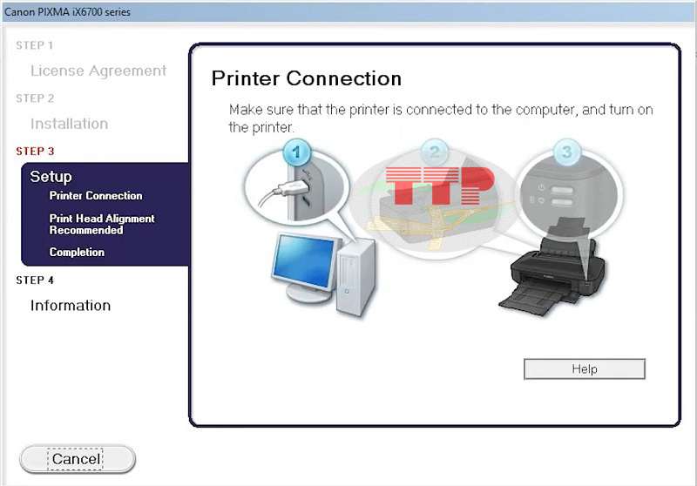Cancel the printer setup
Viewport: 697px width, 486px height.
(78, 458)
